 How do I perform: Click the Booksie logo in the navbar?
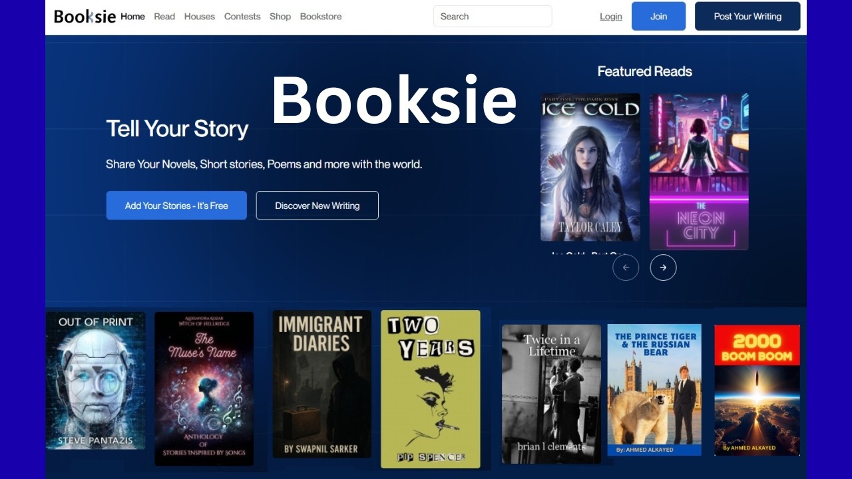(x=85, y=16)
